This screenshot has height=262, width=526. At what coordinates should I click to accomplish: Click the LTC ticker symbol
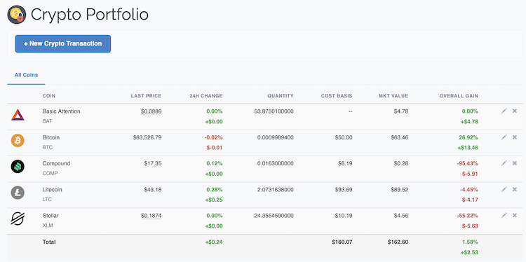pyautogui.click(x=47, y=200)
